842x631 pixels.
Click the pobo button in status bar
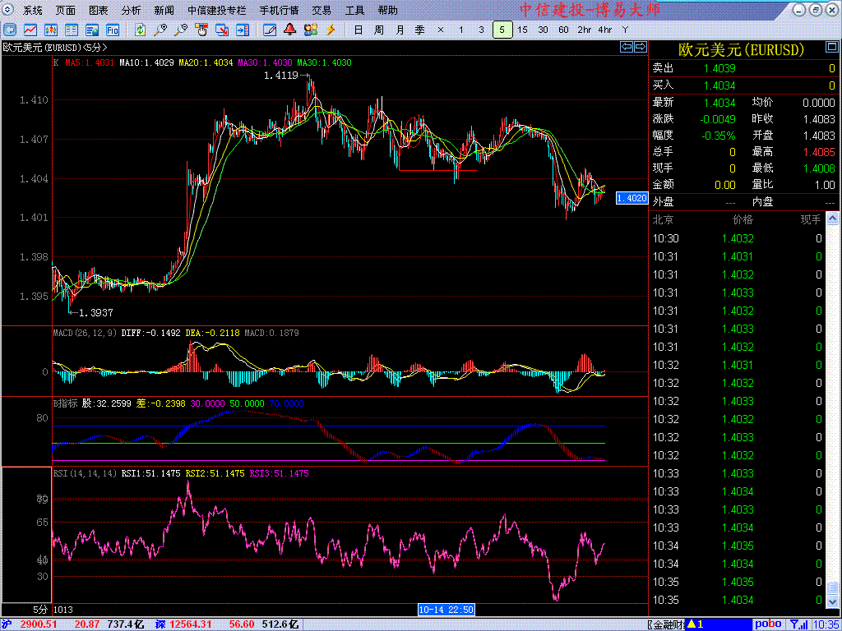pyautogui.click(x=768, y=624)
